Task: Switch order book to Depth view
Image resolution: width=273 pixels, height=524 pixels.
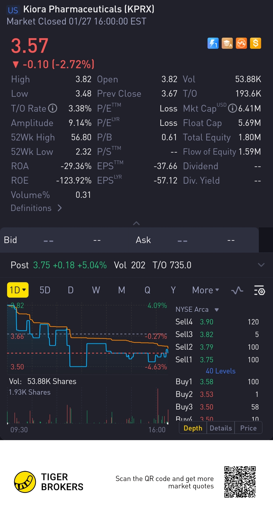Action: click(193, 428)
